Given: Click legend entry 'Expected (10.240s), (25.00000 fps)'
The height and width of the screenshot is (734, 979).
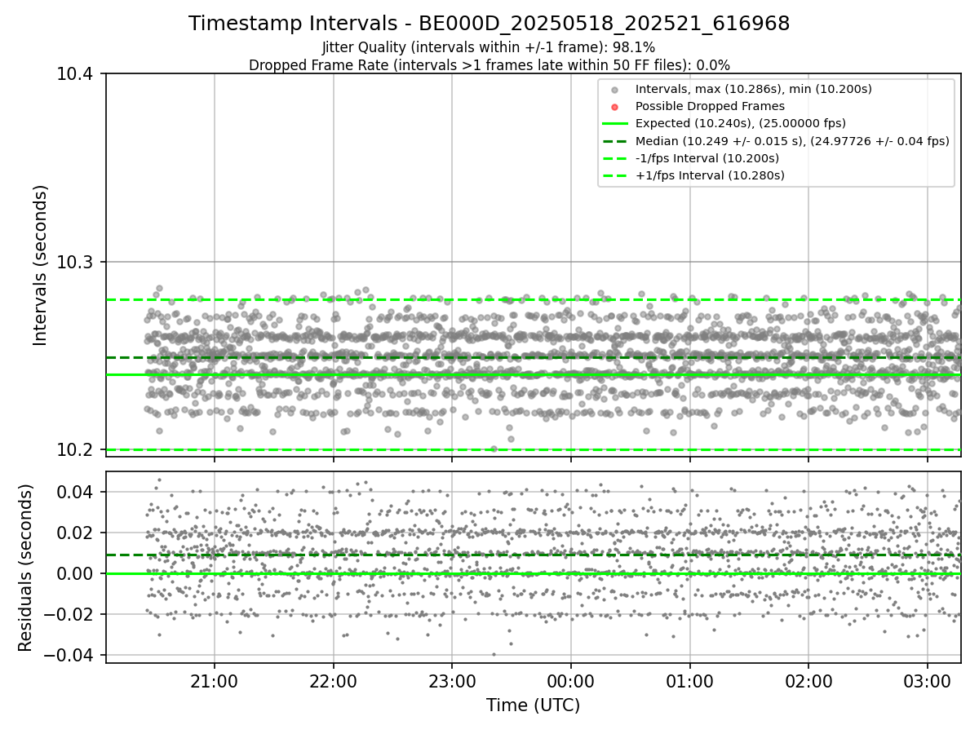Looking at the screenshot, I should (x=741, y=123).
